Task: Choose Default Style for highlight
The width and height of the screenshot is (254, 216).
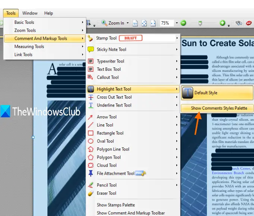Action: click(217, 93)
